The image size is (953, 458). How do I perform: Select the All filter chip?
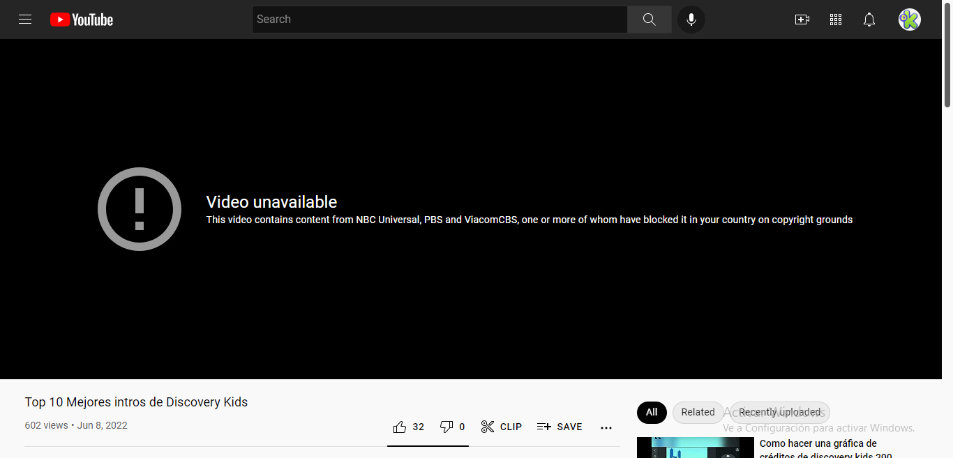[x=652, y=412]
